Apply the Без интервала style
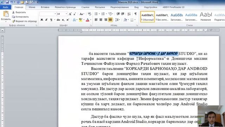Image resolution: width=225 pixels, height=127 pixels. pyautogui.click(x=162, y=17)
